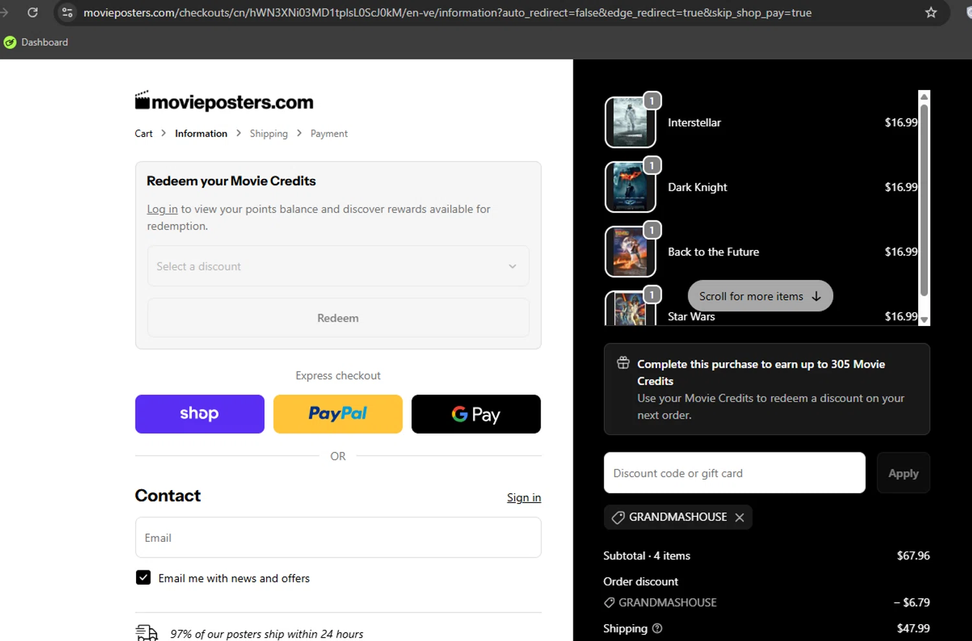Click the order items scroll up arrow

925,97
